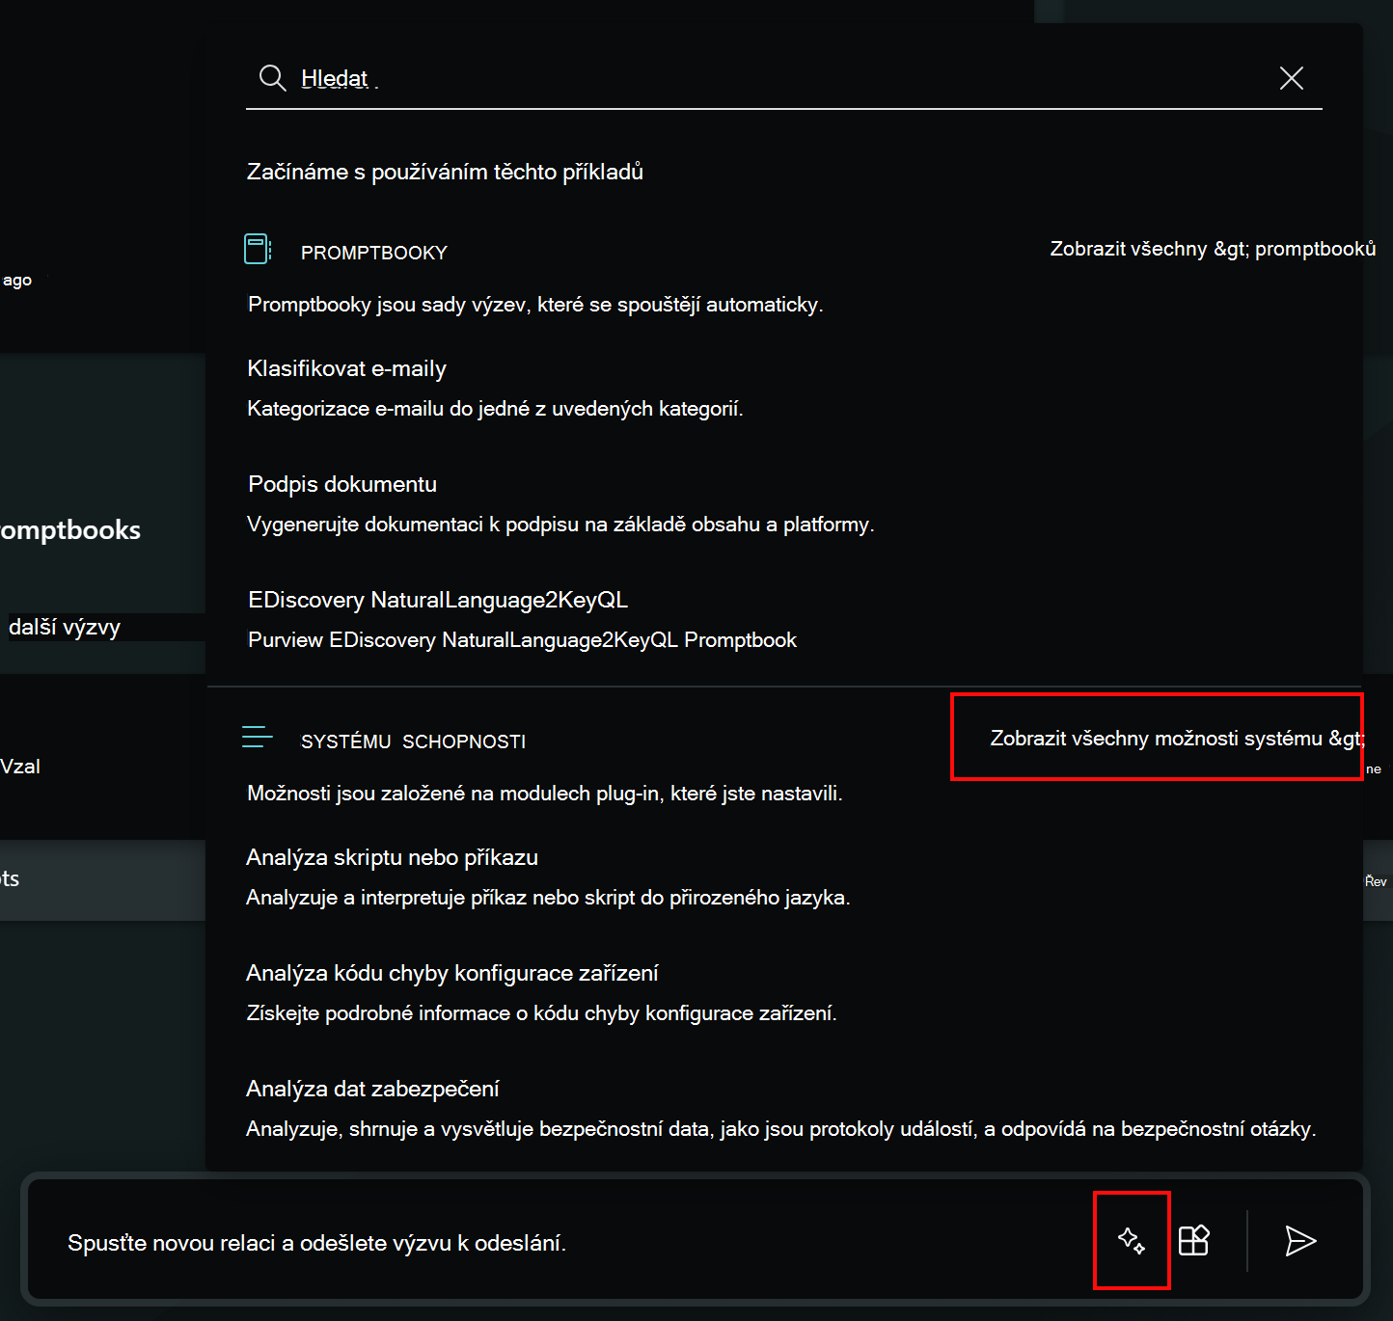1393x1321 pixels.
Task: Click description Analyzuje, shrnuje a vysvětluje bezpečnostní data
Action: pos(781,1129)
